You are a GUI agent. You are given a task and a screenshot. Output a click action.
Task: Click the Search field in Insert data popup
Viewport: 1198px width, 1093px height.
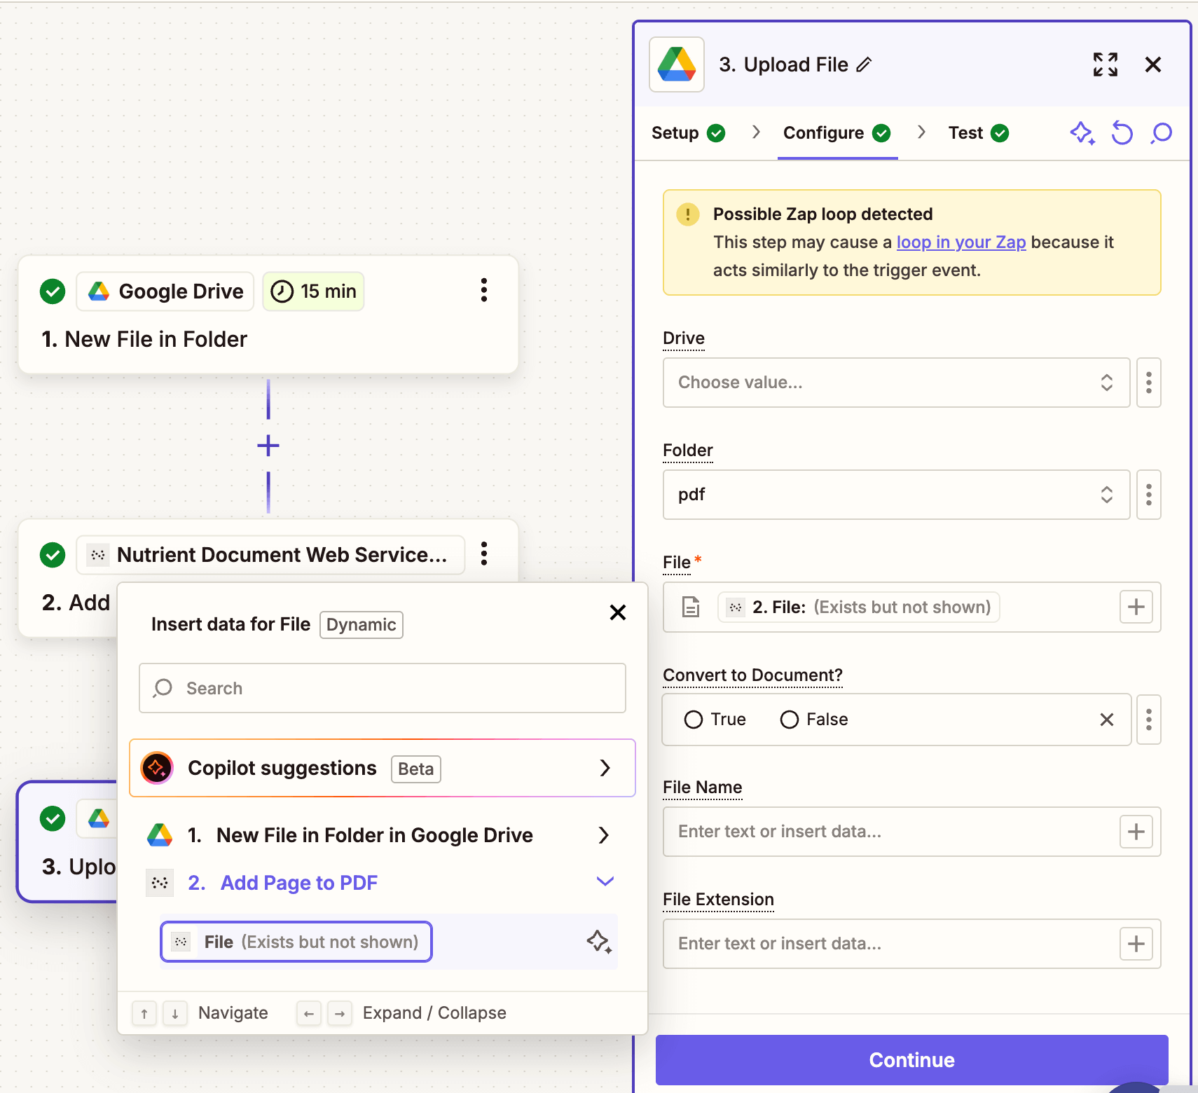[383, 688]
